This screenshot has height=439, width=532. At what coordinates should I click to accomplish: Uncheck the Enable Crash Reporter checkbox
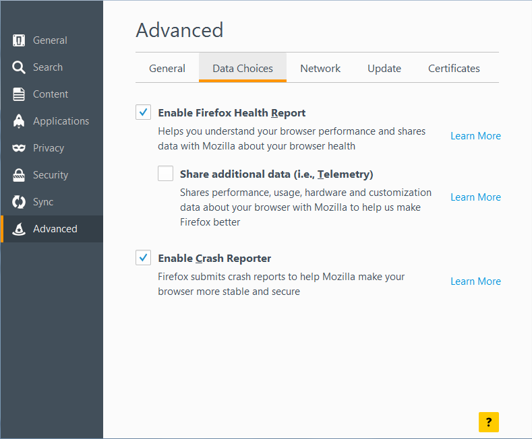point(143,258)
